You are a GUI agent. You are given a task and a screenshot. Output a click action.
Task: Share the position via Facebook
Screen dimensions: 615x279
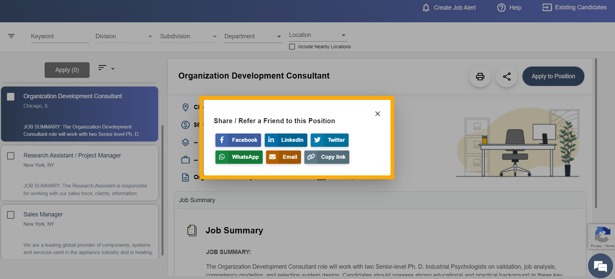click(x=238, y=140)
